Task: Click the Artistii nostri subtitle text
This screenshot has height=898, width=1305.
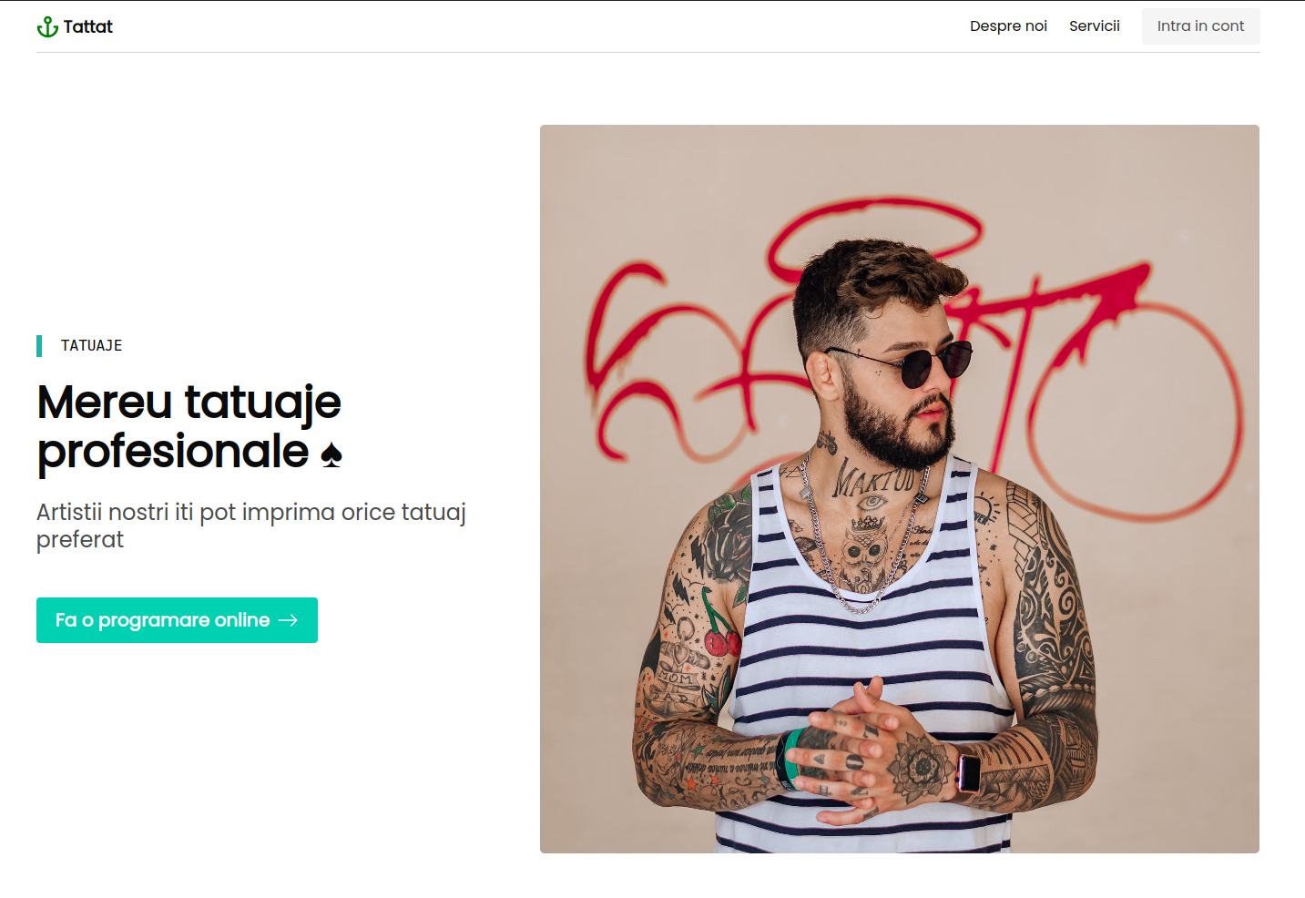Action: tap(251, 526)
